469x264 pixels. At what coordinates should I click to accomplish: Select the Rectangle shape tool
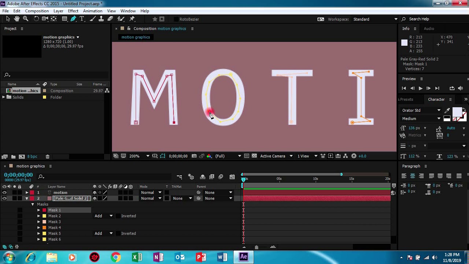click(x=64, y=19)
